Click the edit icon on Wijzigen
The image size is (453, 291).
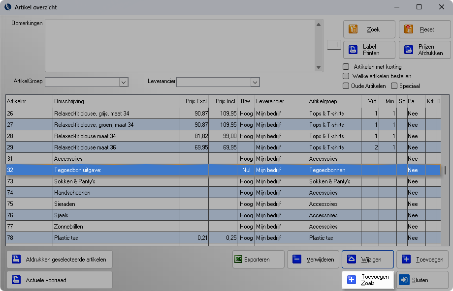point(351,259)
